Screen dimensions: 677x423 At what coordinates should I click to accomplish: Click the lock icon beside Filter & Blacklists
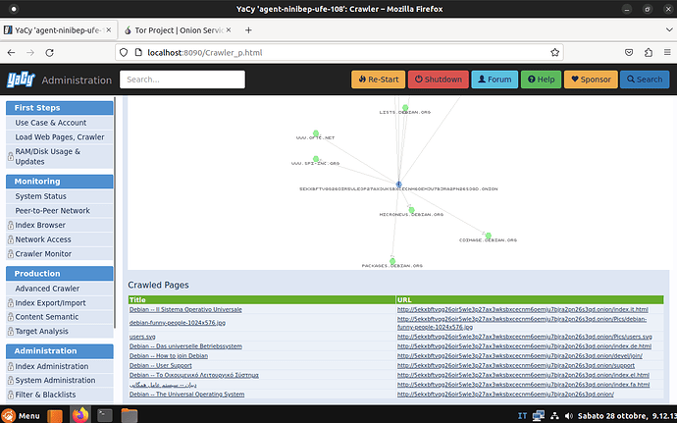point(11,395)
